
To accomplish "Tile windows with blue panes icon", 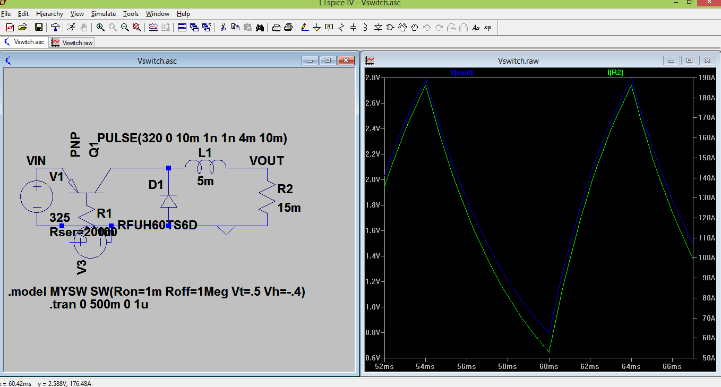I will [182, 27].
